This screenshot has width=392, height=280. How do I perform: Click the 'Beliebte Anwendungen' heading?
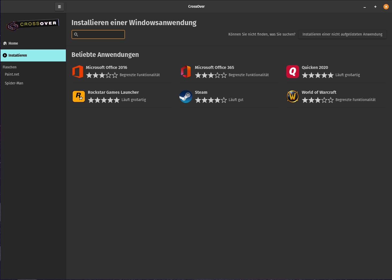coord(105,55)
